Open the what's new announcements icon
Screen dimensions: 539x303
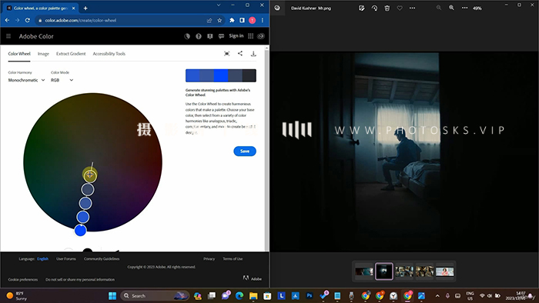coord(209,36)
